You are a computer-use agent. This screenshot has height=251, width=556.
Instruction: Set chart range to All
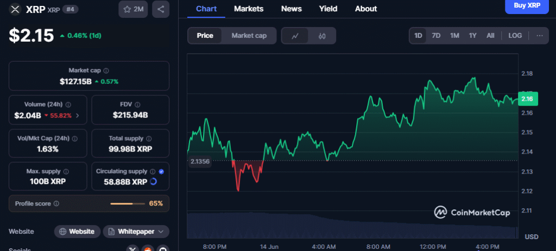(490, 36)
